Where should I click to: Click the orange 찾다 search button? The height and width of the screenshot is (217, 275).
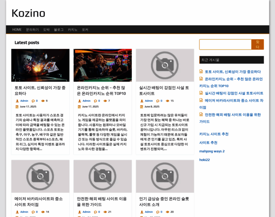(258, 44)
